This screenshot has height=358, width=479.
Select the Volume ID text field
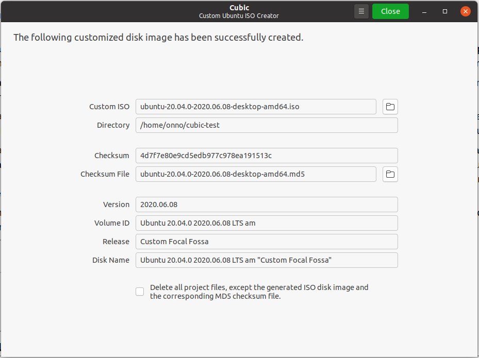pos(267,223)
